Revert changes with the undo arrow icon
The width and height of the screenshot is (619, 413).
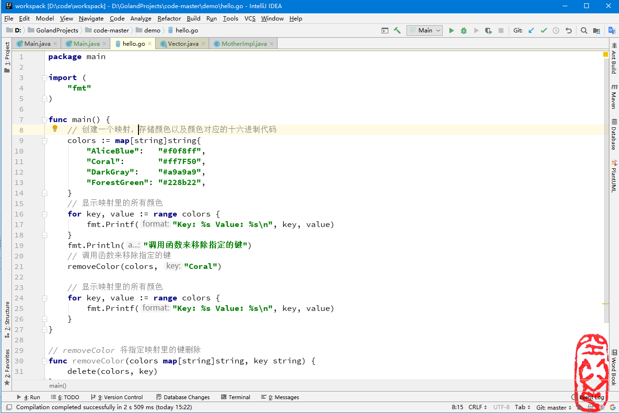(568, 30)
